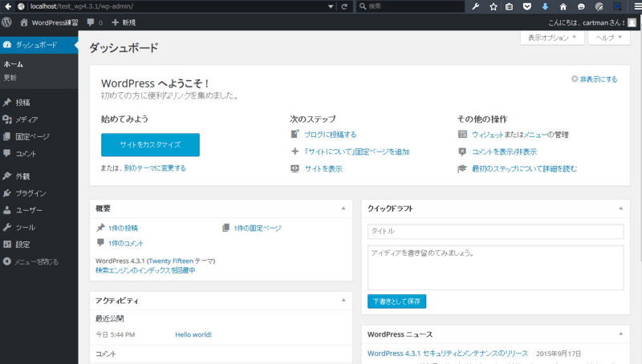Click the browser home icon
The height and width of the screenshot is (364, 642).
tap(563, 6)
